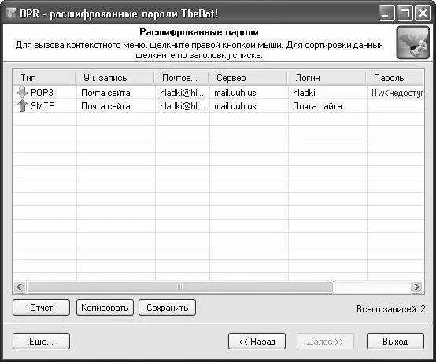The width and height of the screenshot is (436, 362).
Task: Maximize the BPR window
Action: pyautogui.click(x=405, y=13)
